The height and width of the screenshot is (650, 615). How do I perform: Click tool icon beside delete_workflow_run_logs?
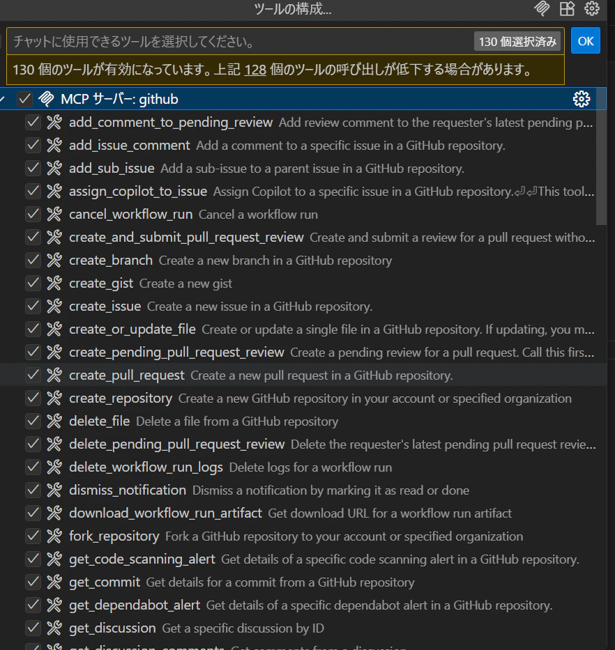pyautogui.click(x=54, y=467)
